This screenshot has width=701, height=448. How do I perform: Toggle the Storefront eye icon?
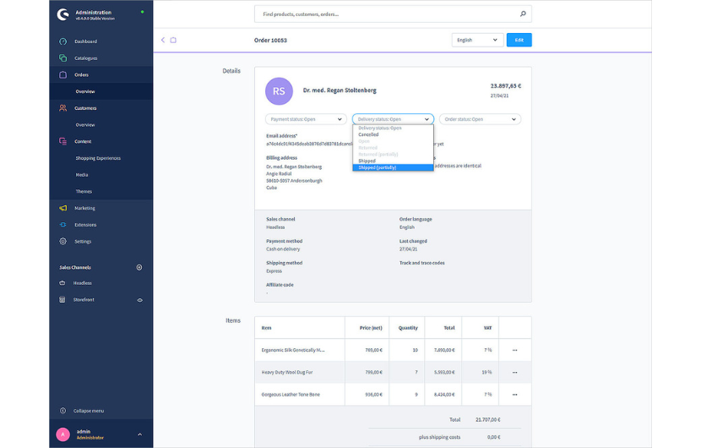[x=139, y=300]
